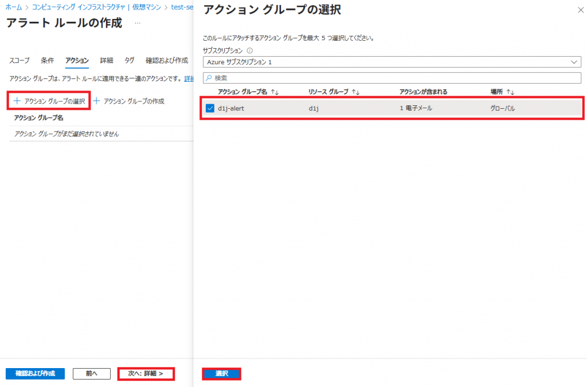Open the タグ tab

pos(130,61)
